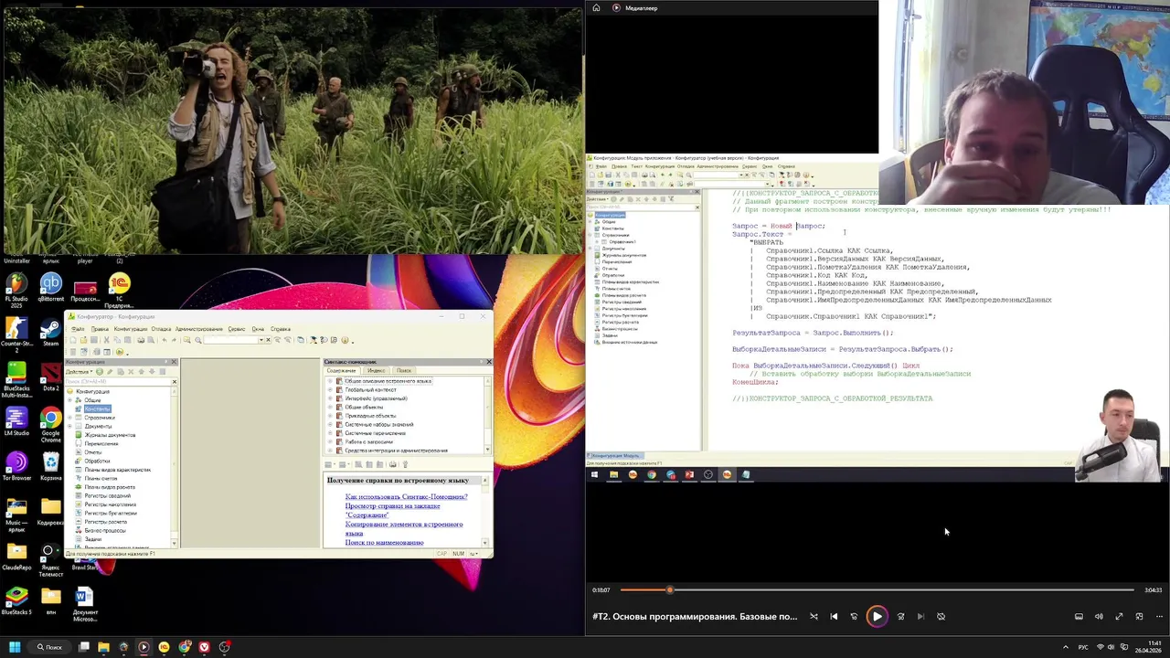1170x658 pixels.
Task: Switch to Индекс tab in Синтакс-помощник
Action: pyautogui.click(x=376, y=370)
